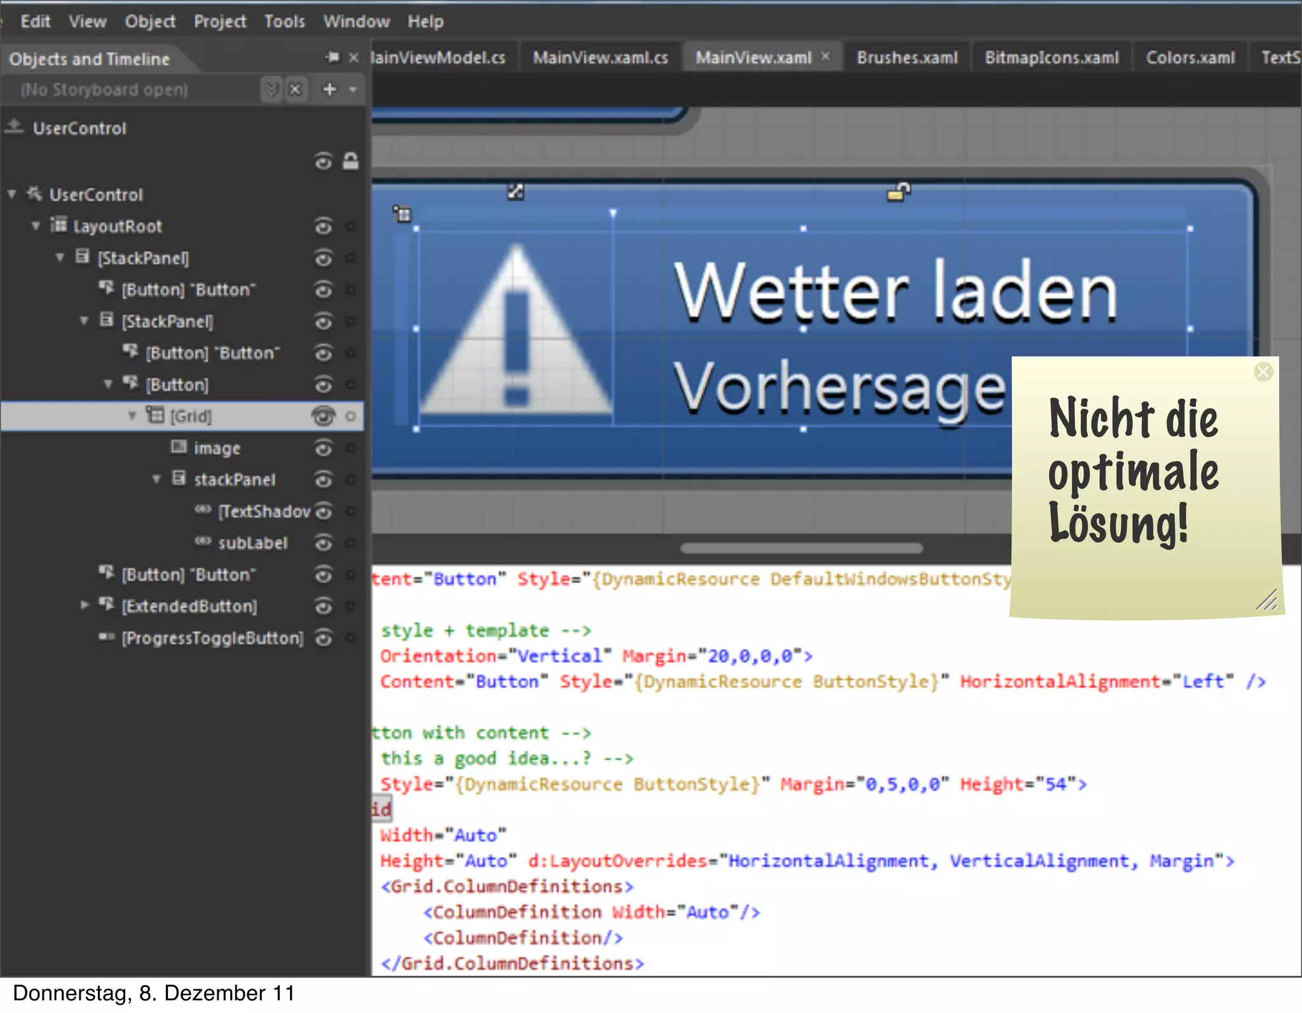Viewport: 1302px width, 1013px height.
Task: Switch to Brushes.xaml tab
Action: pos(907,58)
